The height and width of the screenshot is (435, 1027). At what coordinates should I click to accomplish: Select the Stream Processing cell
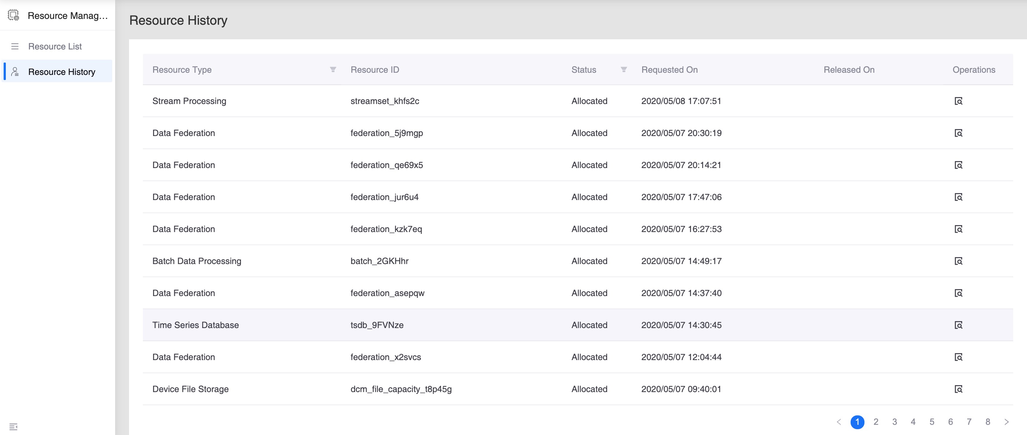[x=189, y=101]
